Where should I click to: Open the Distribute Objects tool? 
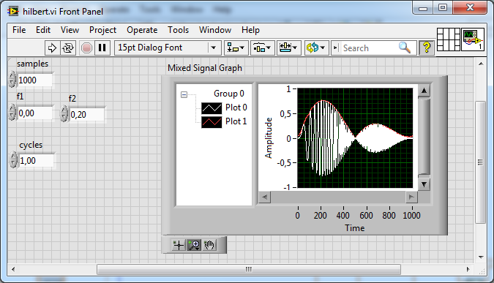(x=262, y=48)
